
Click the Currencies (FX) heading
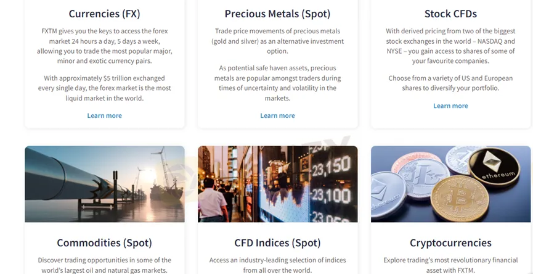point(104,14)
